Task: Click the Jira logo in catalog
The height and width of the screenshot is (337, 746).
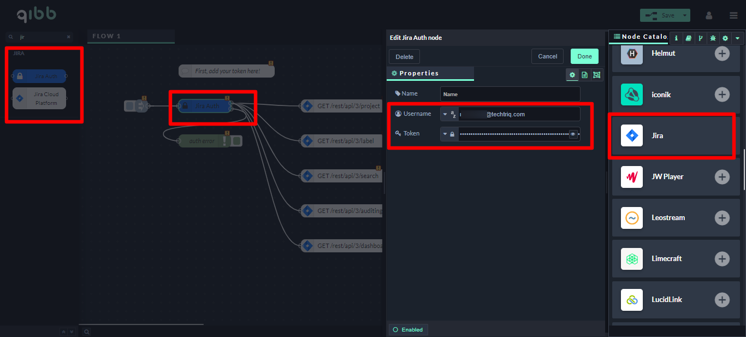Action: (632, 135)
